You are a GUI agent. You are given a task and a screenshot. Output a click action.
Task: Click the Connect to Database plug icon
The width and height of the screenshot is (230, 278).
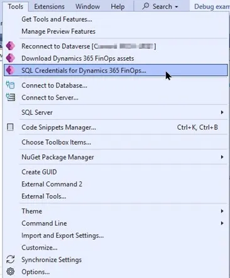click(10, 85)
